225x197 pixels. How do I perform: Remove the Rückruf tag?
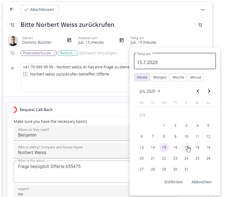[75, 53]
